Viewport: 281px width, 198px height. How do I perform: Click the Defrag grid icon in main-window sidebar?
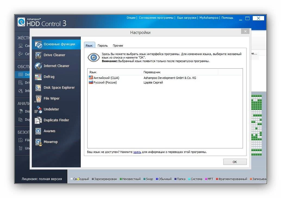(x=21, y=74)
